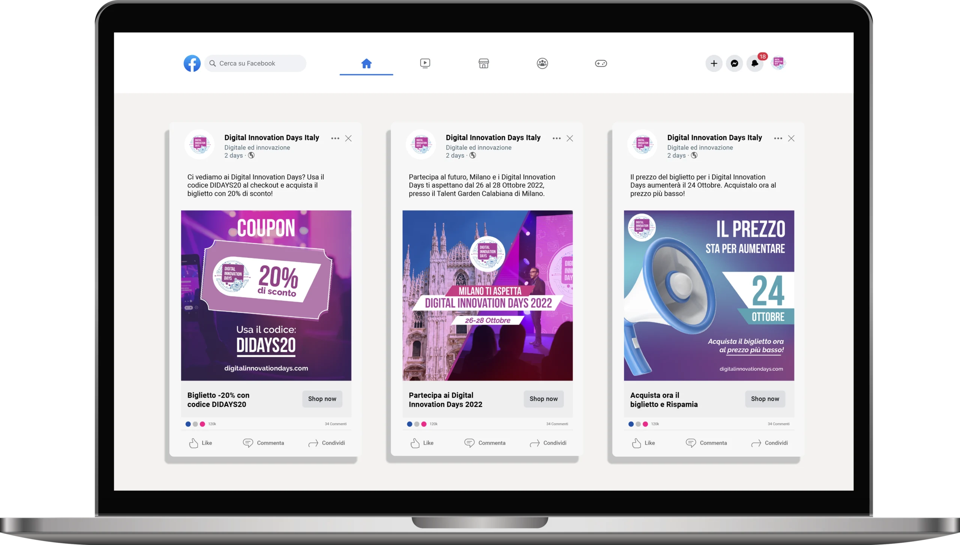
Task: Click the groups/people icon
Action: (x=542, y=63)
